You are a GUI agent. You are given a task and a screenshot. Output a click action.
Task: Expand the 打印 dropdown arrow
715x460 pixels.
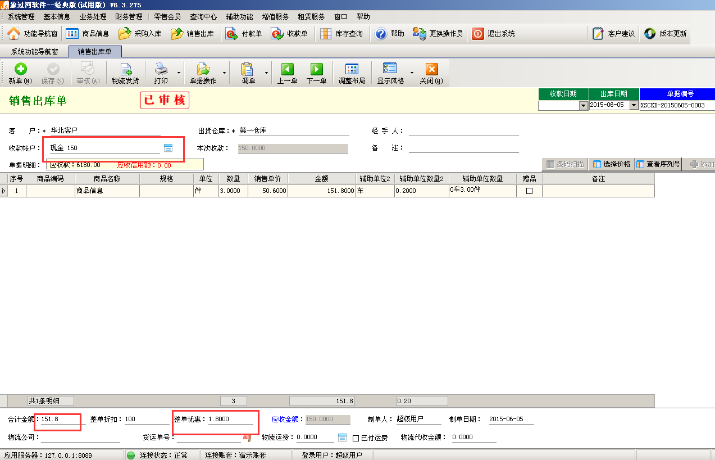[179, 73]
